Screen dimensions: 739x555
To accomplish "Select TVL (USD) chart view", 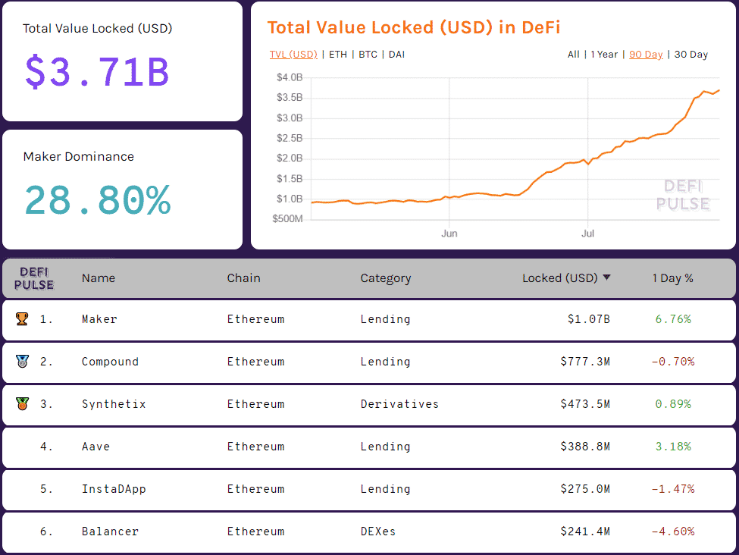I will [293, 55].
